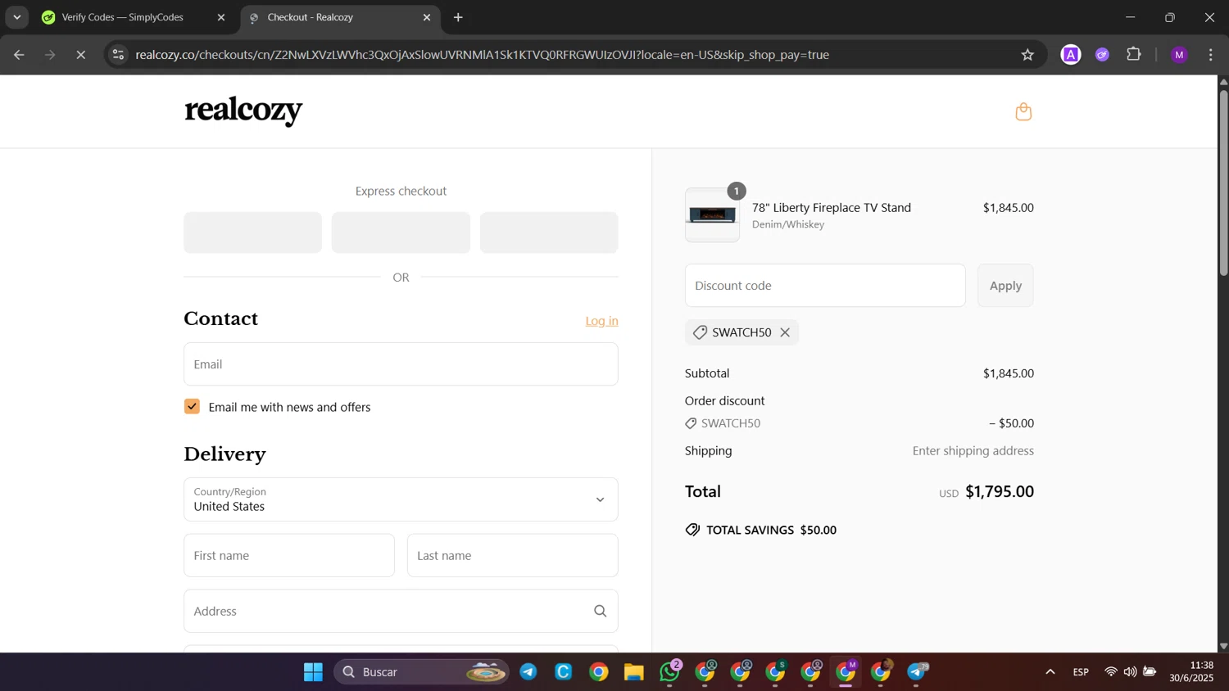Open WhatsApp from the taskbar
This screenshot has width=1229, height=691.
click(669, 672)
